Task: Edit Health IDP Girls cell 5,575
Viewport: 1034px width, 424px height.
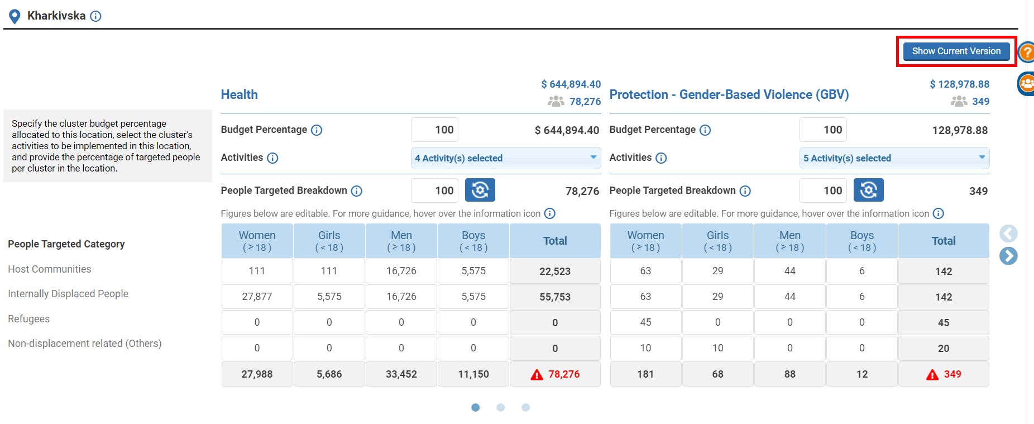Action: click(329, 297)
